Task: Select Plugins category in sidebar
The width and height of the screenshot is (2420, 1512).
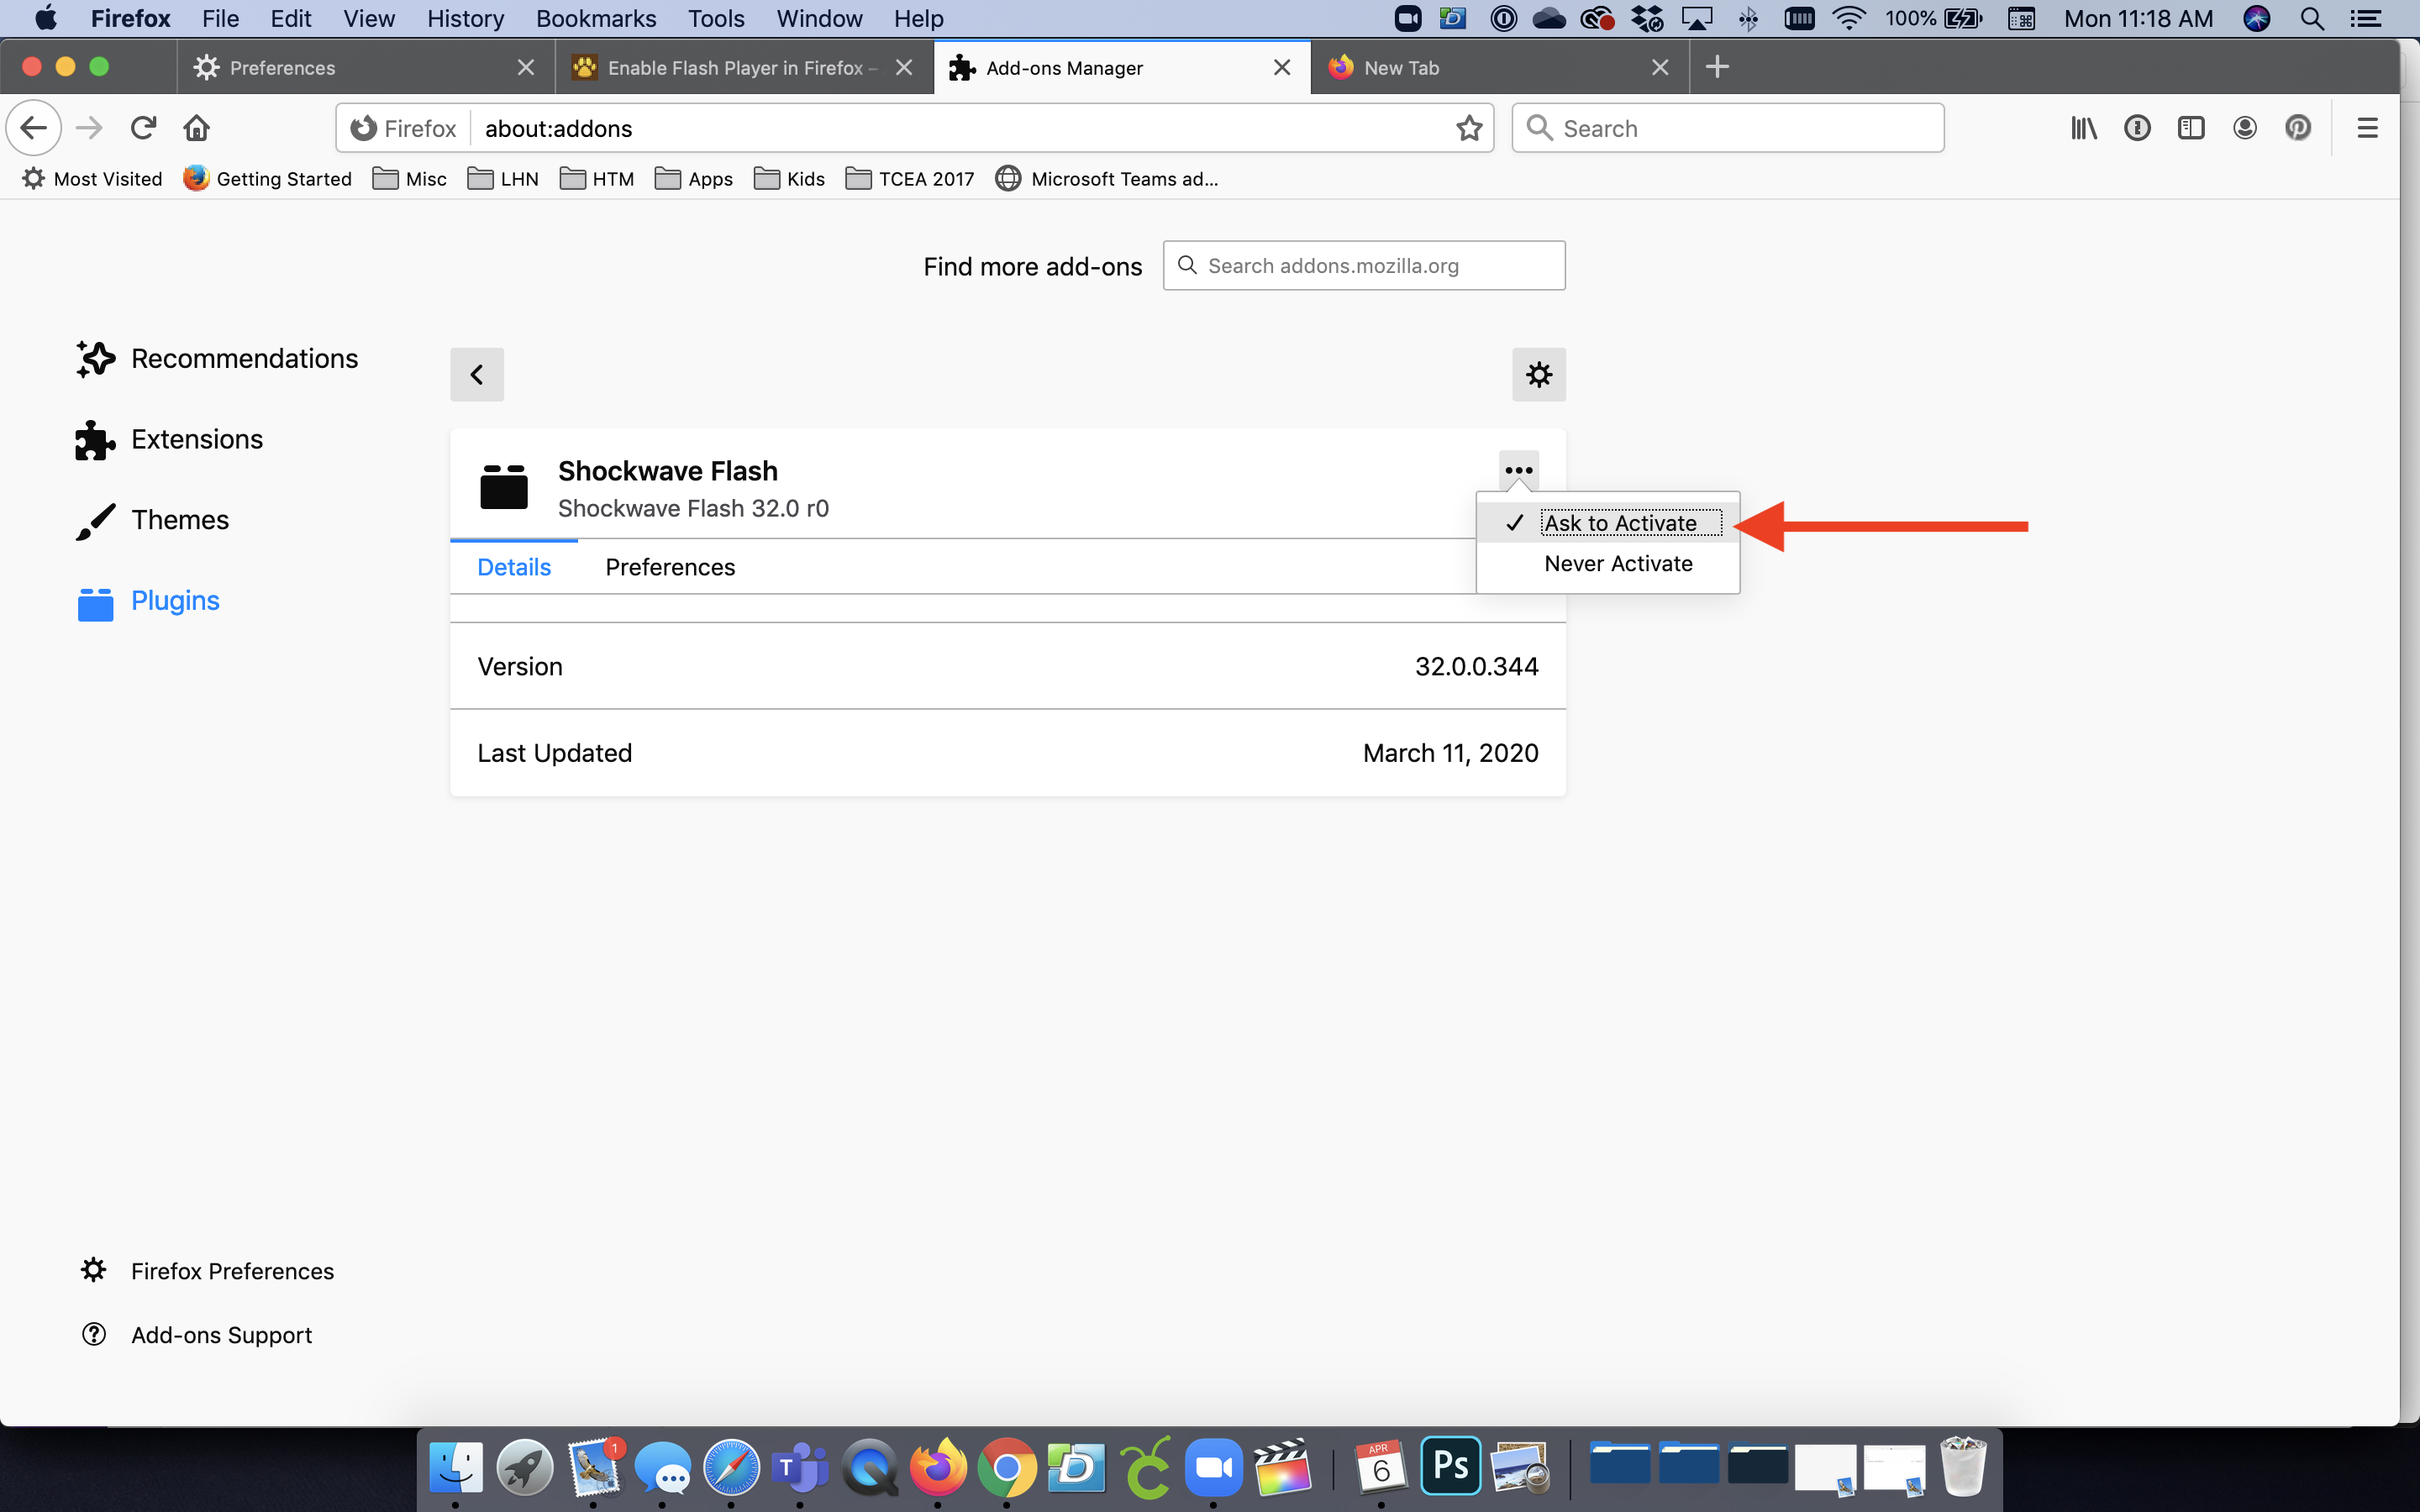Action: [x=148, y=601]
